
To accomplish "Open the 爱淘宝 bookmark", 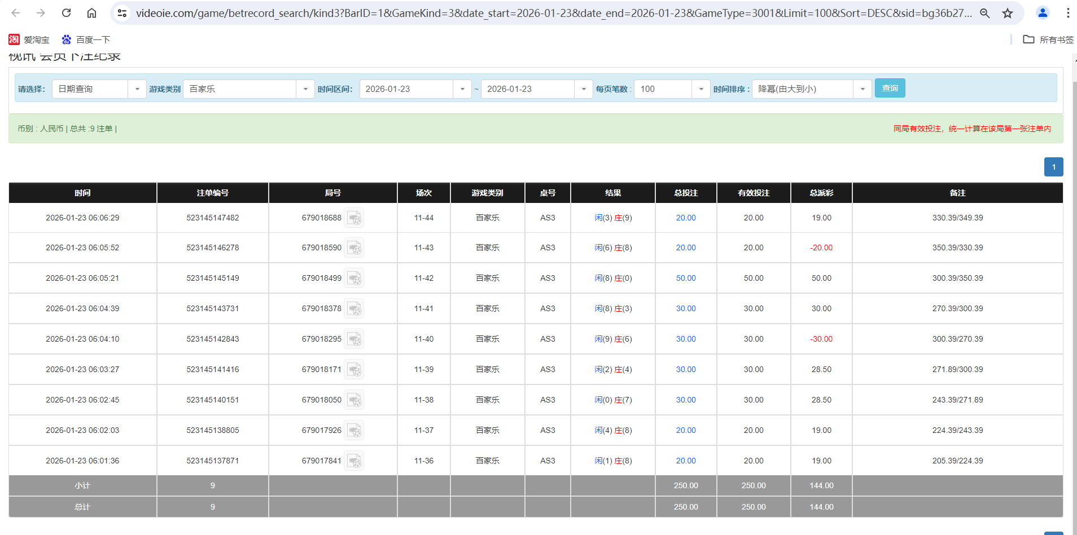I will [x=29, y=39].
